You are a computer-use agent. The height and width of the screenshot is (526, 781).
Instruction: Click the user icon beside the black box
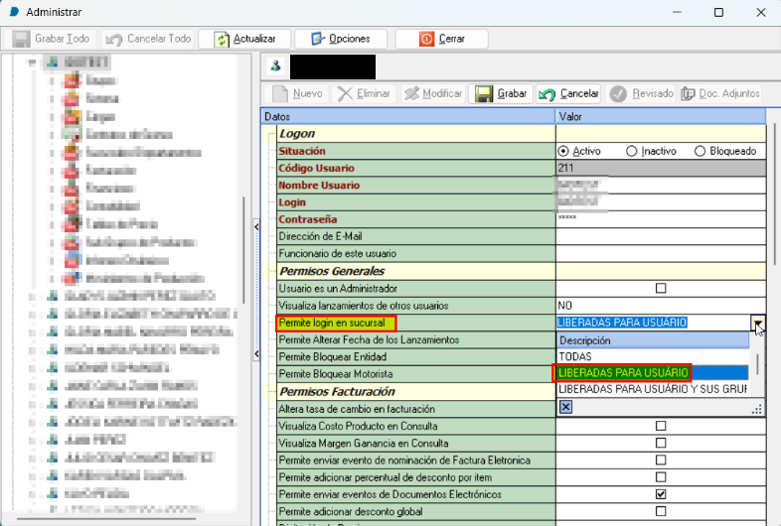pyautogui.click(x=275, y=66)
